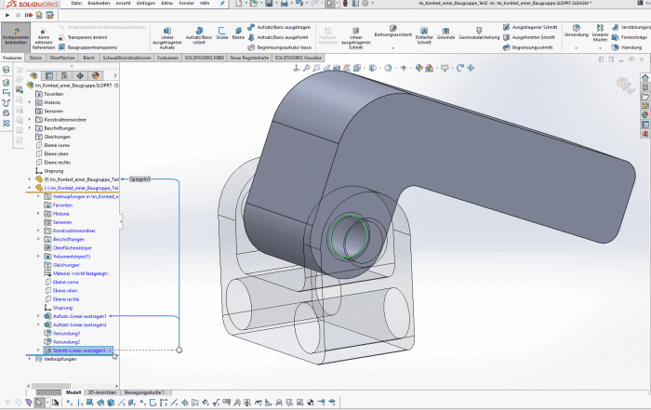Click macro play button
This screenshot has width=651, height=410.
click(7, 16)
